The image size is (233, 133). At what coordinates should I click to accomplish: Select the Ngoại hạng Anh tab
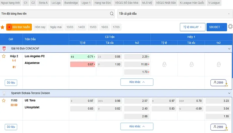(x=10, y=3)
